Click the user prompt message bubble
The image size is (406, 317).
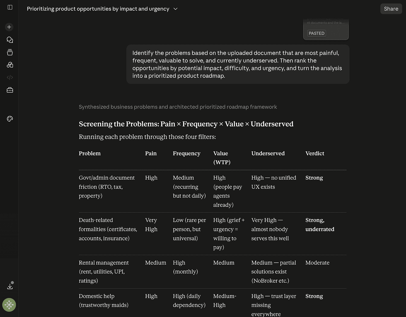pos(238,64)
